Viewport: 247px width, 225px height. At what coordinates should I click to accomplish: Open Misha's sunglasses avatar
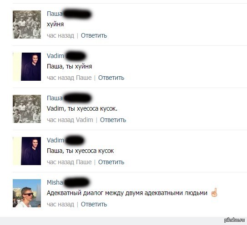pos(27,193)
